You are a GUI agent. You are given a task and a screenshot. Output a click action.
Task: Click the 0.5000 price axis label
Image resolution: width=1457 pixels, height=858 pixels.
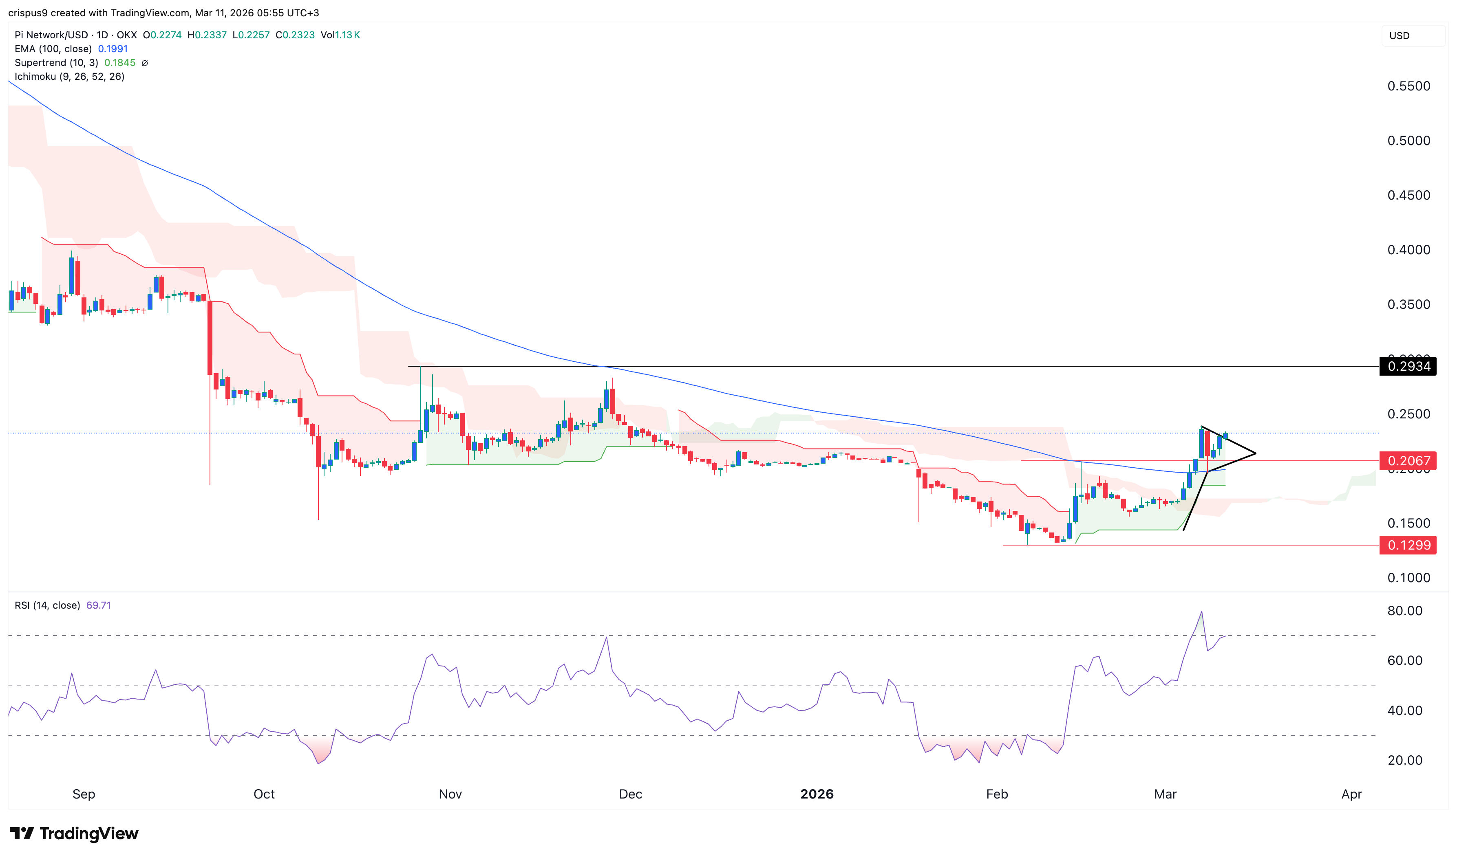(x=1408, y=141)
